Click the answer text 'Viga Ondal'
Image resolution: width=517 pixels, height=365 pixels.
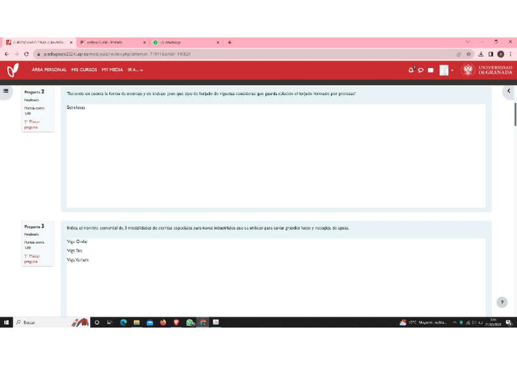[x=77, y=241]
